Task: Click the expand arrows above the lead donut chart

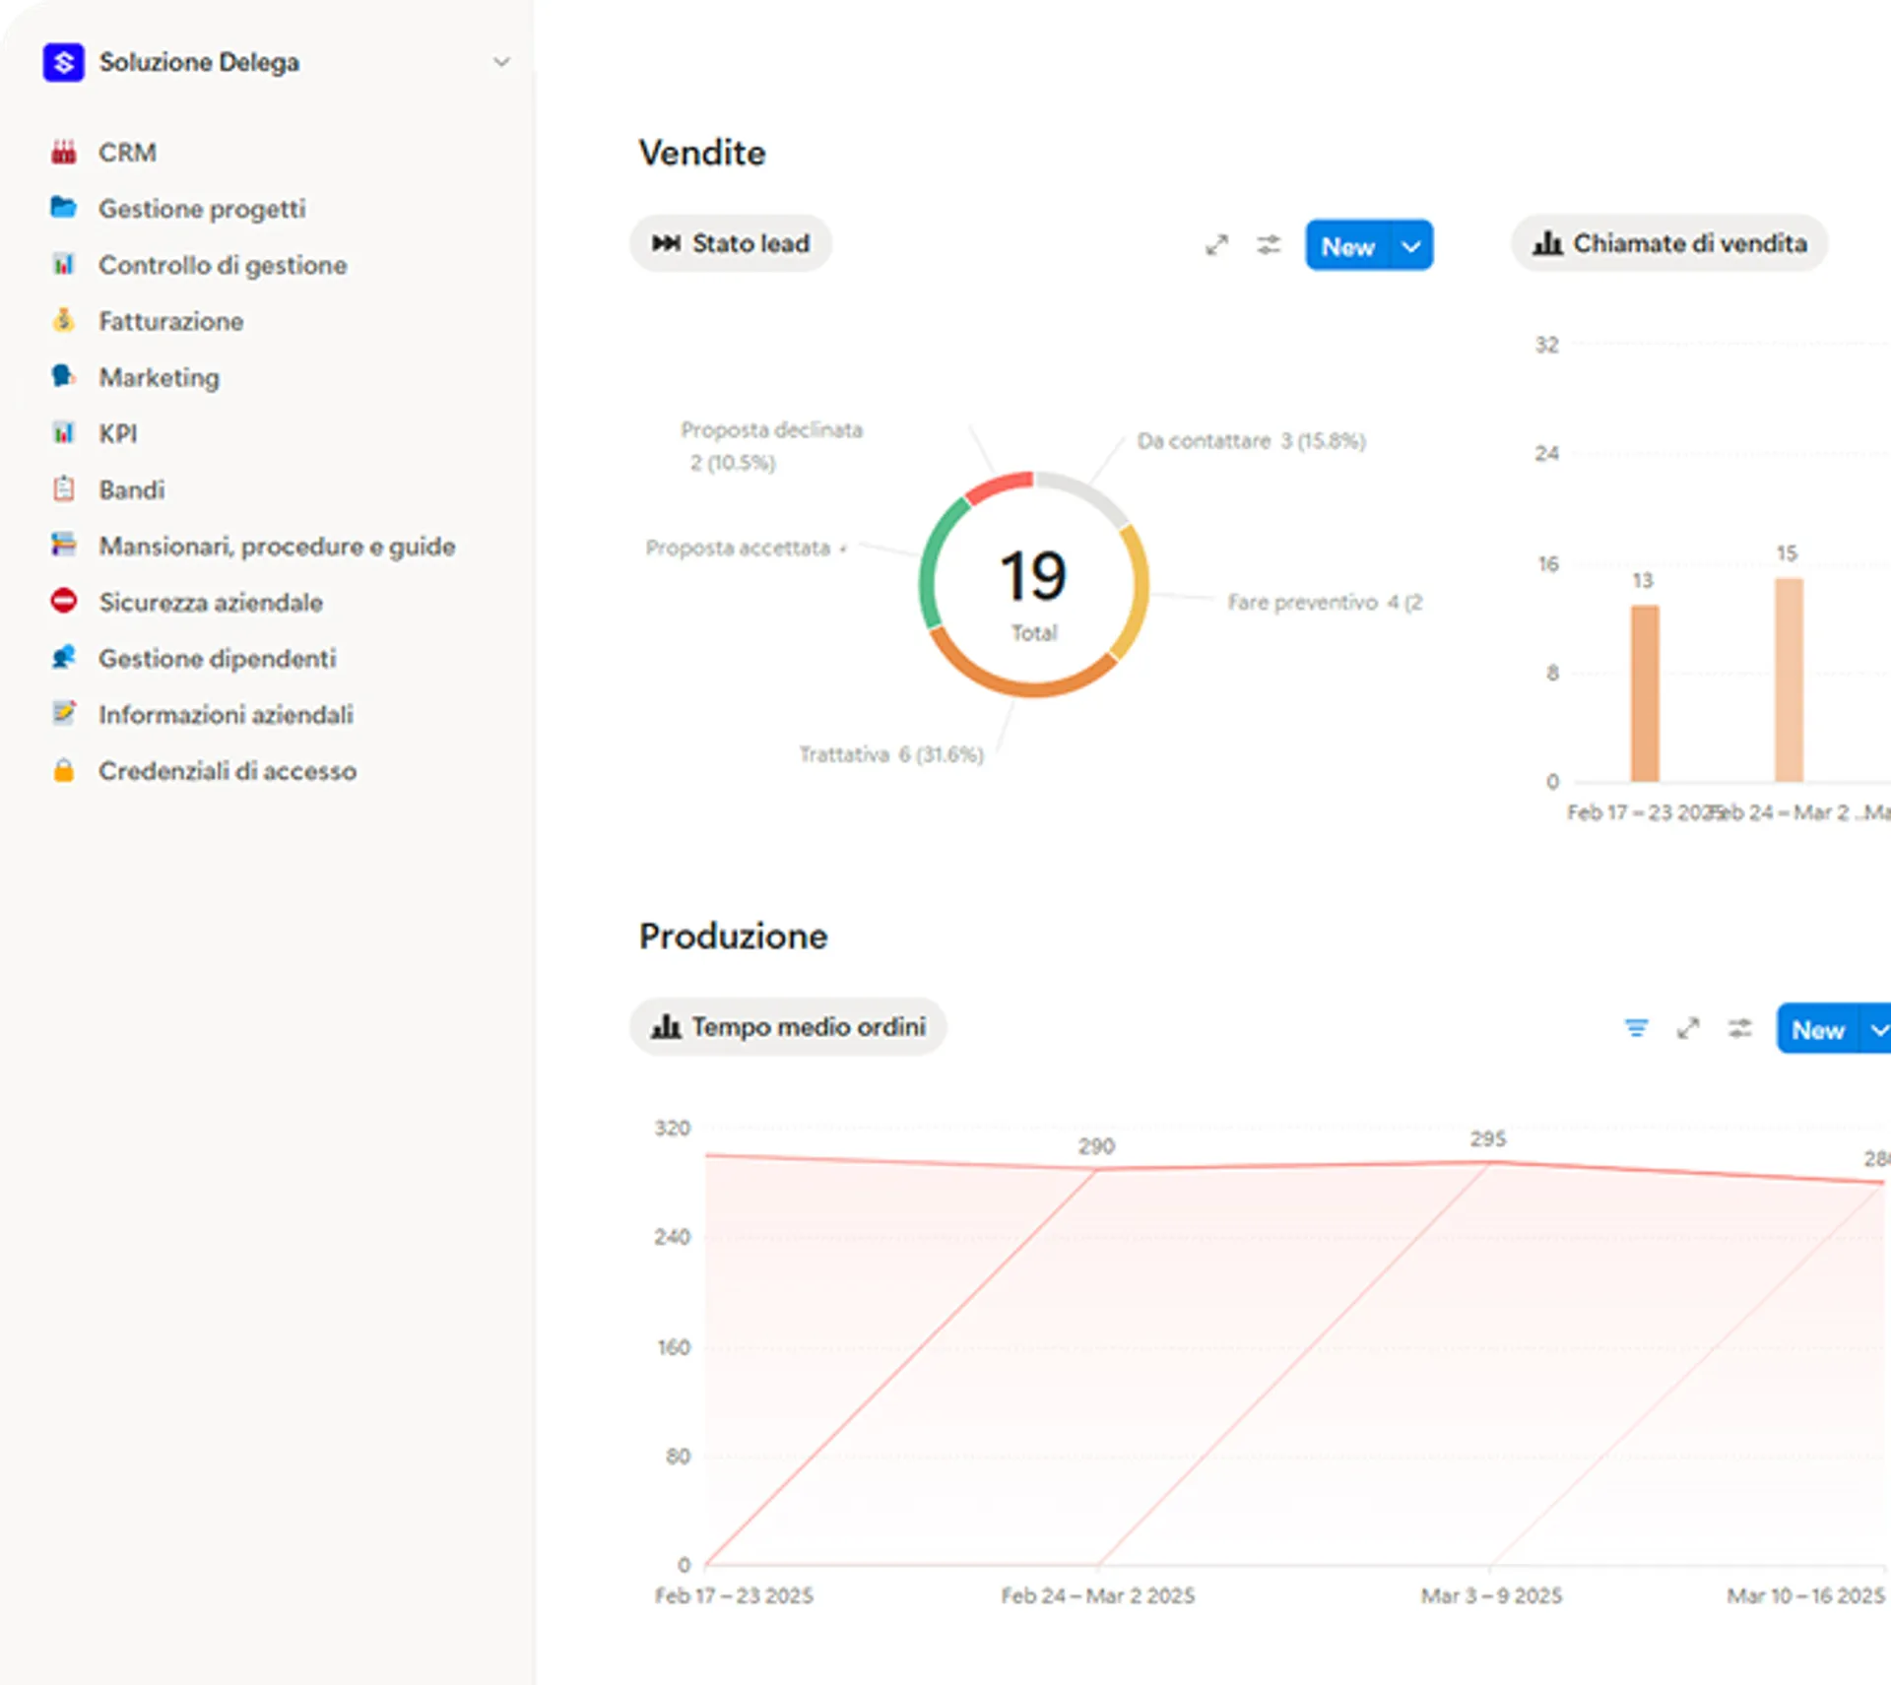Action: click(1218, 245)
